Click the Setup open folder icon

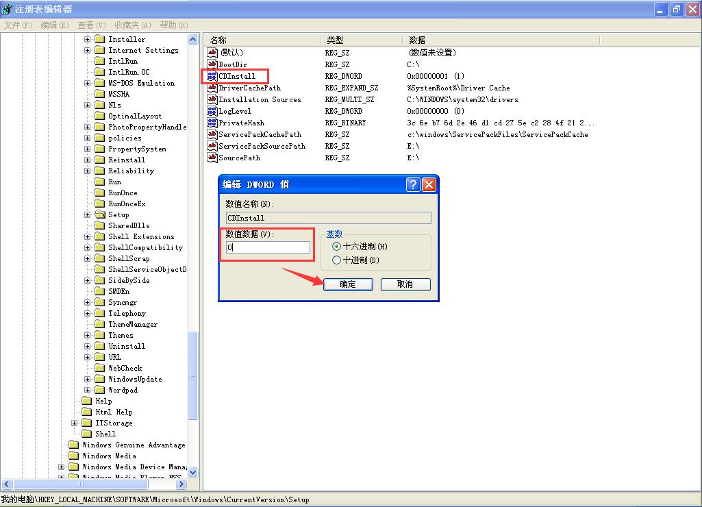click(100, 214)
